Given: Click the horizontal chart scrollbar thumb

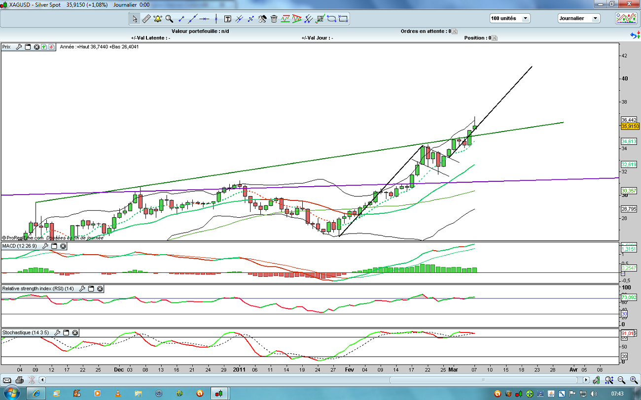Looking at the screenshot, I should [483, 380].
